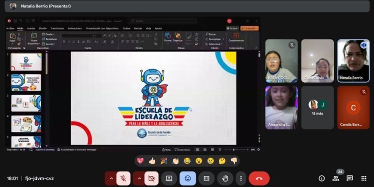This screenshot has width=374, height=187.
Task: Toggle bold formatting in PowerPoint ribbon
Action: 64,42
